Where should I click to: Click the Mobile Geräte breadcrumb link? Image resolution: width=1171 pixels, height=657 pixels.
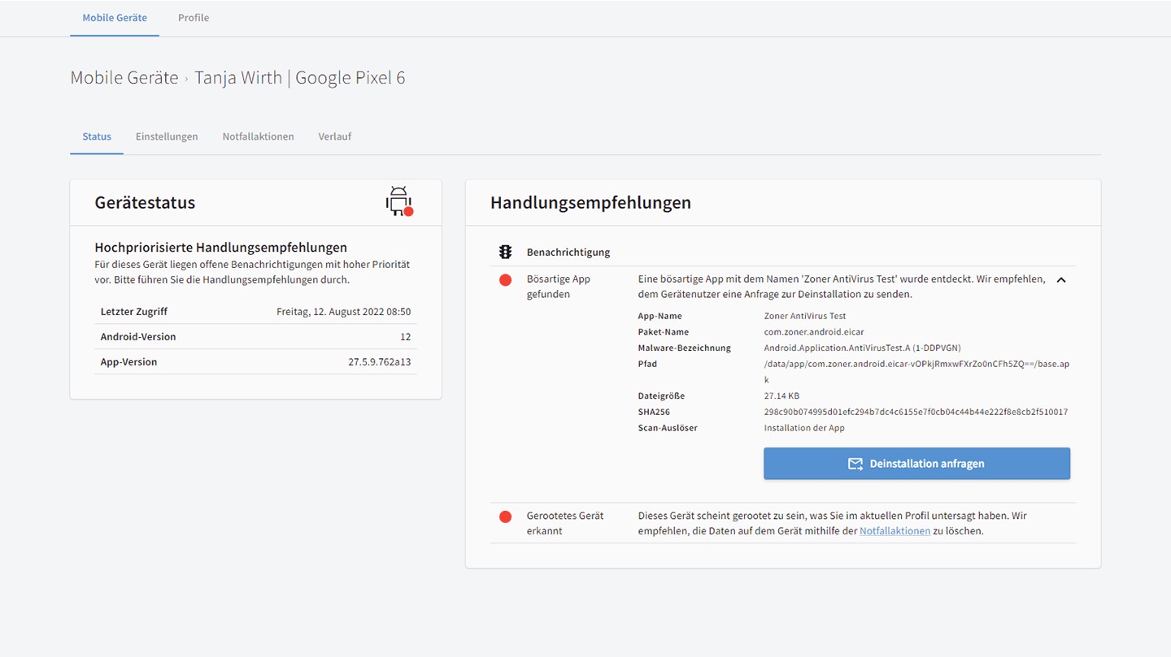124,78
